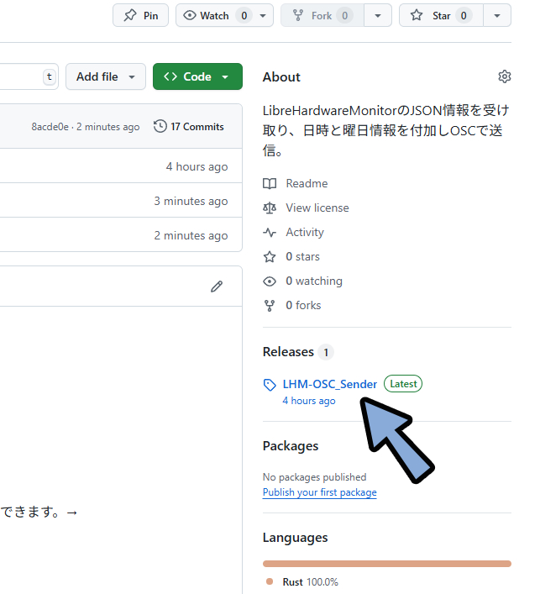The image size is (540, 594).
Task: Open the green Code dropdown
Action: 197,76
